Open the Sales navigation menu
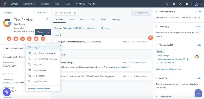Screen dimensions: 204x99 point(58,4)
